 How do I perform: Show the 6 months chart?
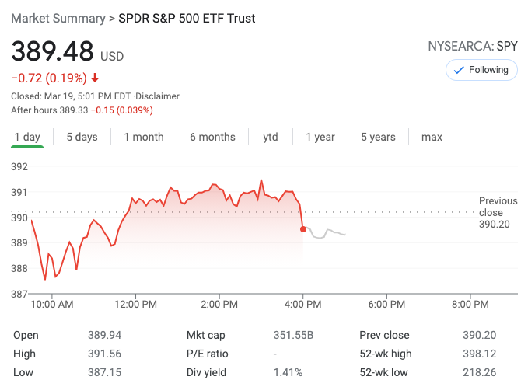pyautogui.click(x=212, y=137)
